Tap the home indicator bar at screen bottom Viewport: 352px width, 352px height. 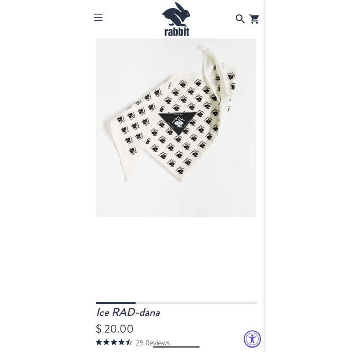pos(176,347)
